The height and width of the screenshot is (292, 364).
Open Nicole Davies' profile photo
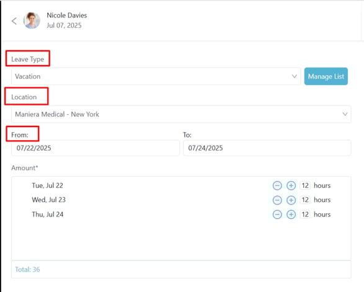(x=32, y=20)
